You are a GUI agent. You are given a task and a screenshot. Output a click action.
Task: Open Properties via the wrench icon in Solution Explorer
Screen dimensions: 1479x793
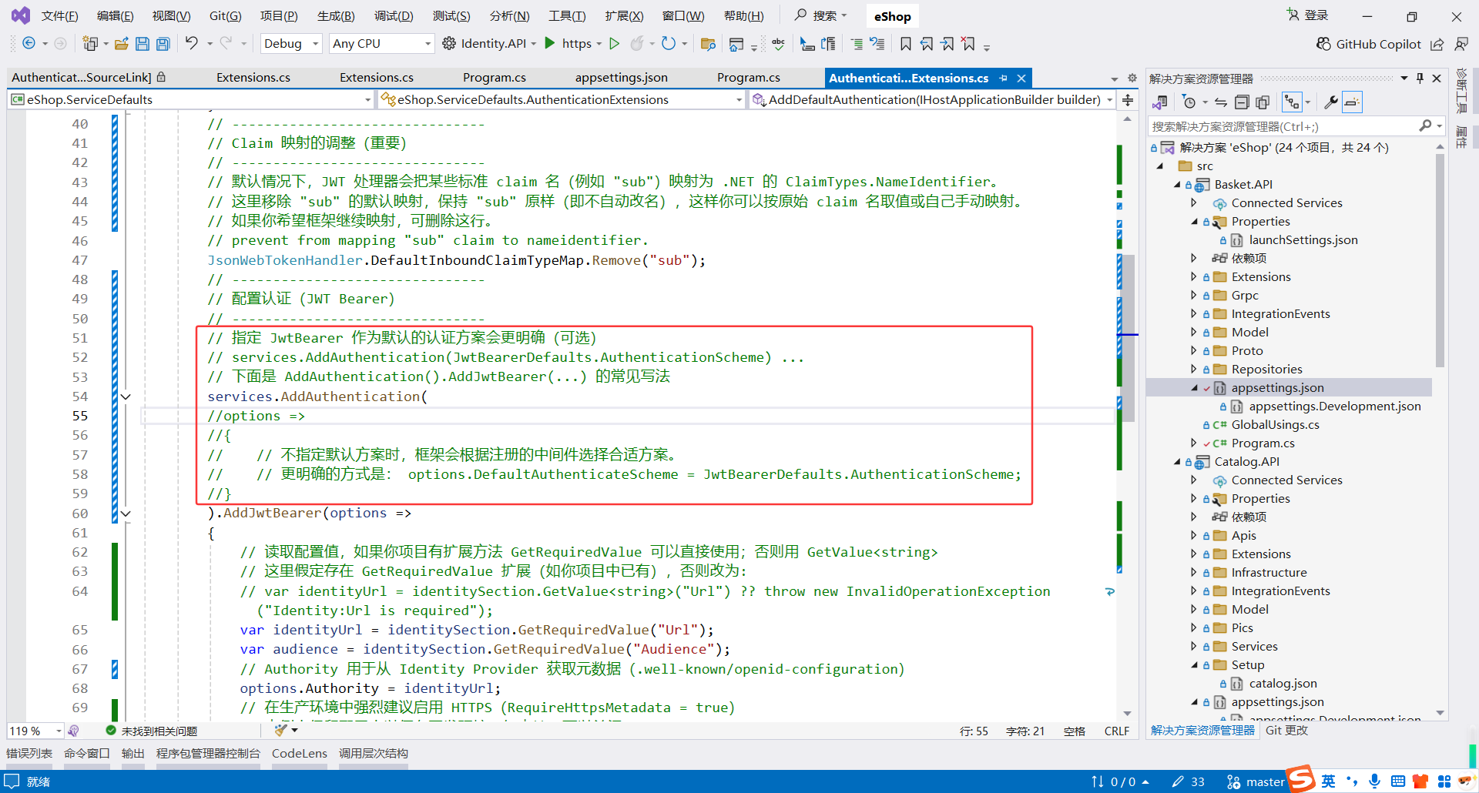1331,102
